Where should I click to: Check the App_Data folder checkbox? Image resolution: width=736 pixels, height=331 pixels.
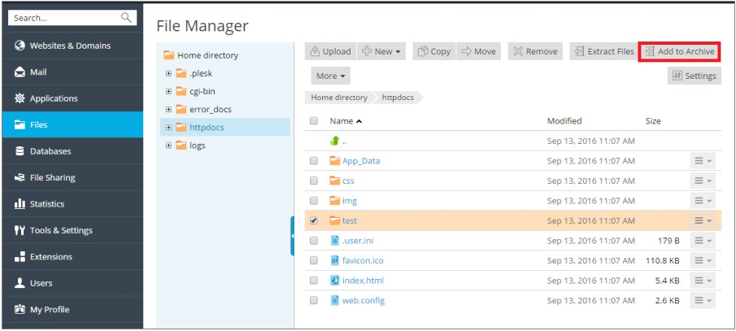tap(314, 160)
